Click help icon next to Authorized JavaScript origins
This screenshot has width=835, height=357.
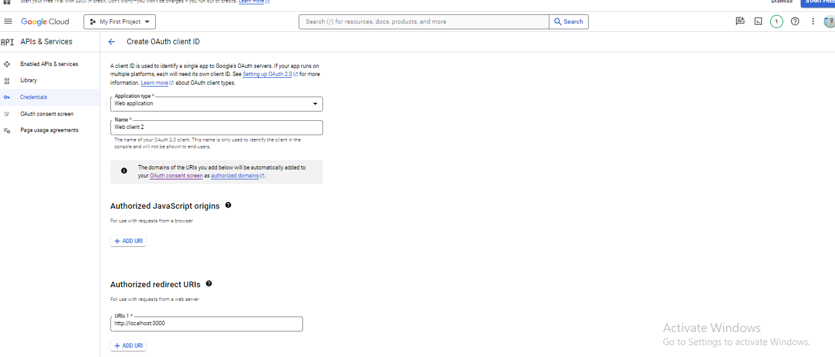point(228,205)
